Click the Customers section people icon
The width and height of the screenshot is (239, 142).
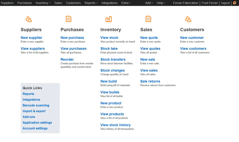(188, 19)
